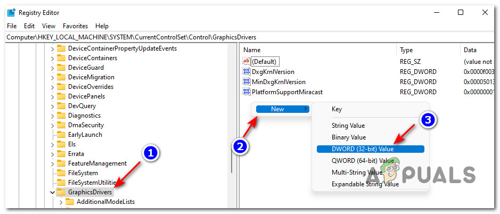Expand the AdditionalModeLists subkey

[61, 202]
